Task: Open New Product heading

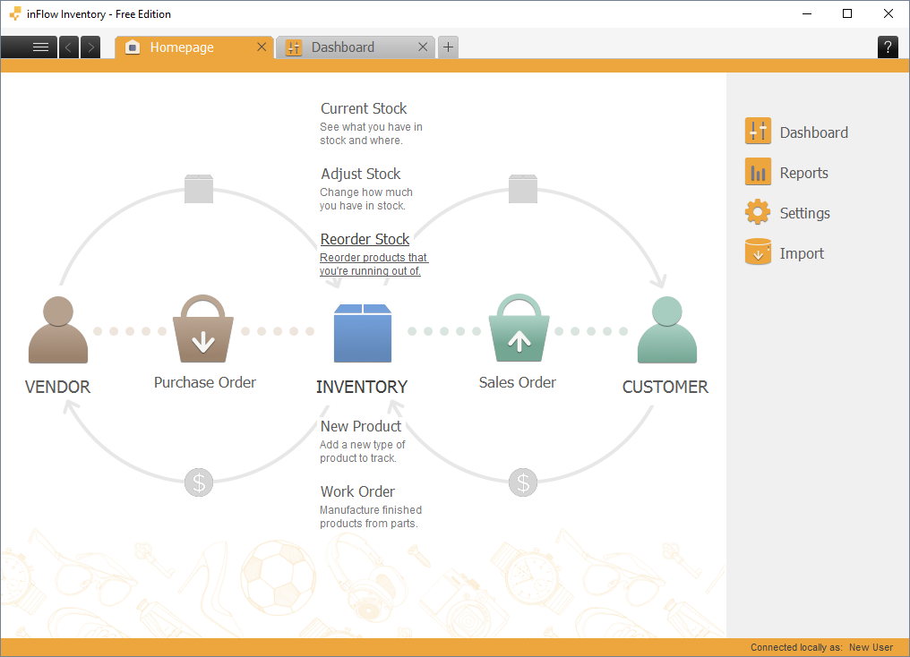Action: pyautogui.click(x=360, y=426)
